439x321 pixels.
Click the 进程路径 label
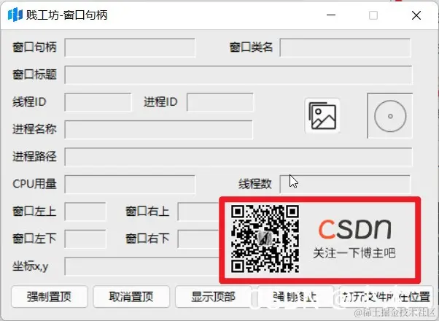[x=34, y=156]
